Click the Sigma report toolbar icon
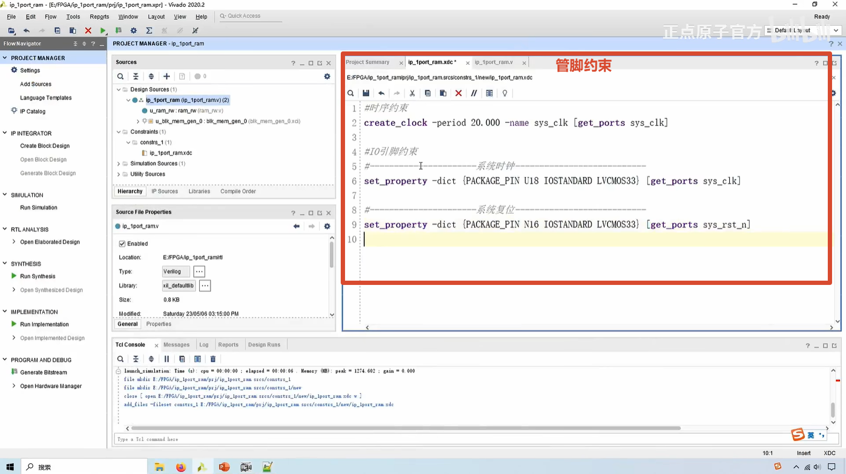The height and width of the screenshot is (474, 846). pyautogui.click(x=149, y=31)
